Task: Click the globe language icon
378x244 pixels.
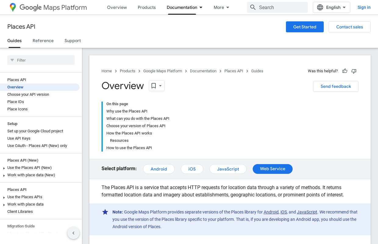Action: 320,7
